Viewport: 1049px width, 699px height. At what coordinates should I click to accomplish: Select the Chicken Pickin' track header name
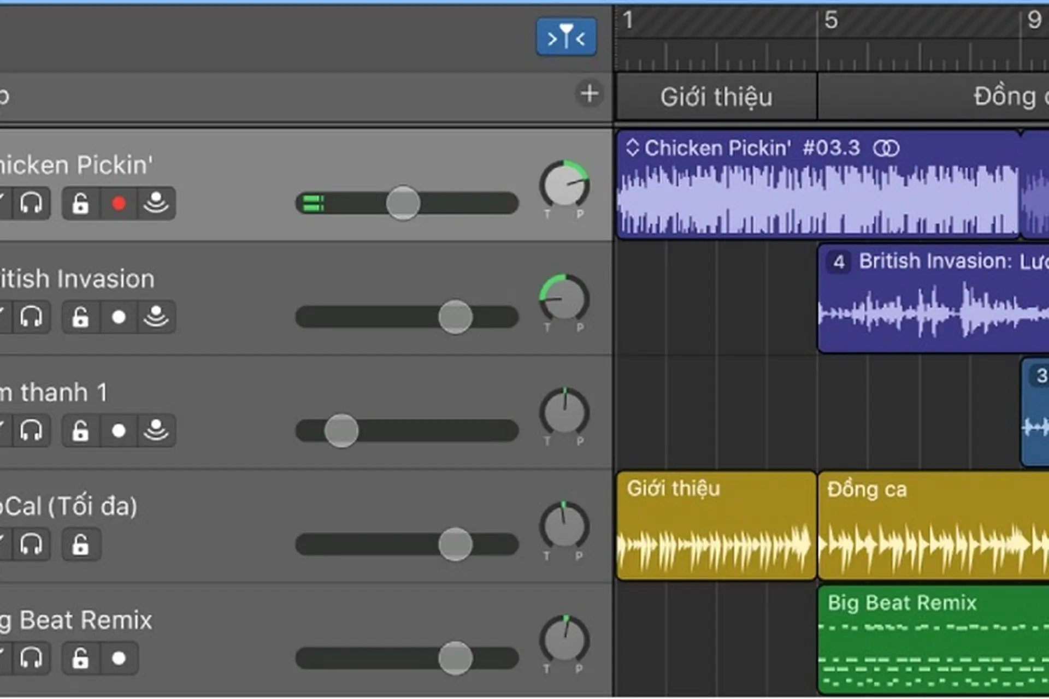(x=76, y=165)
